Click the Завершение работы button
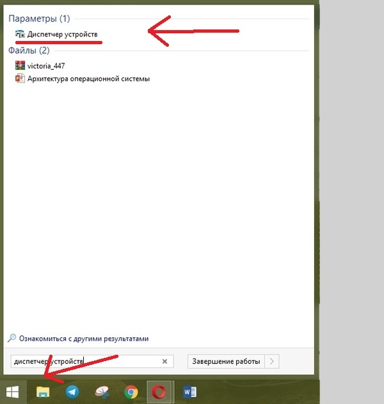The image size is (384, 404). click(226, 362)
